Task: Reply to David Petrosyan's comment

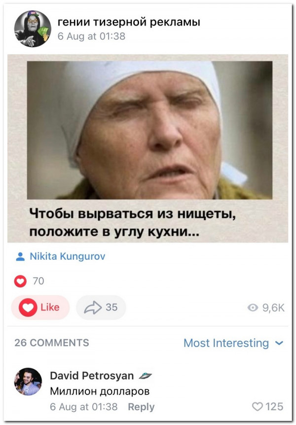Action: point(141,407)
